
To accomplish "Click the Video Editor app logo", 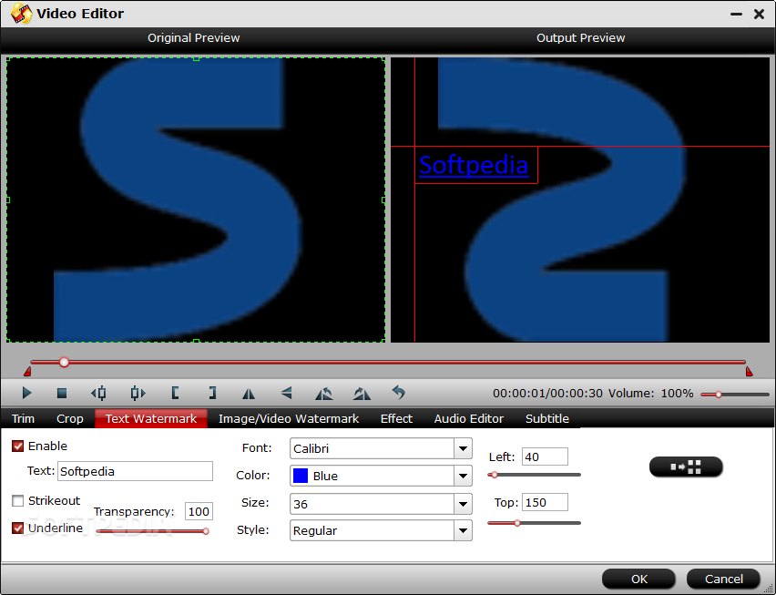I will (21, 14).
